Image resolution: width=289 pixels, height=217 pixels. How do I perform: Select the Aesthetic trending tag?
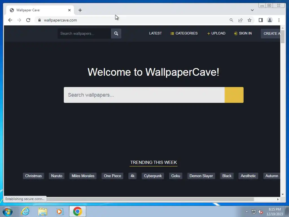248,176
